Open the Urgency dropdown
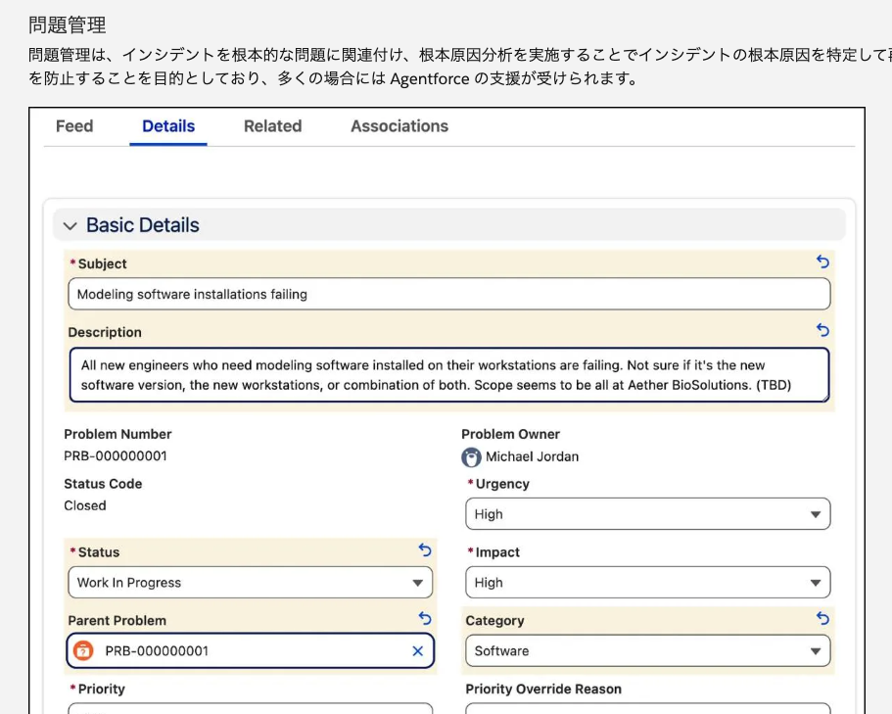 tap(647, 514)
